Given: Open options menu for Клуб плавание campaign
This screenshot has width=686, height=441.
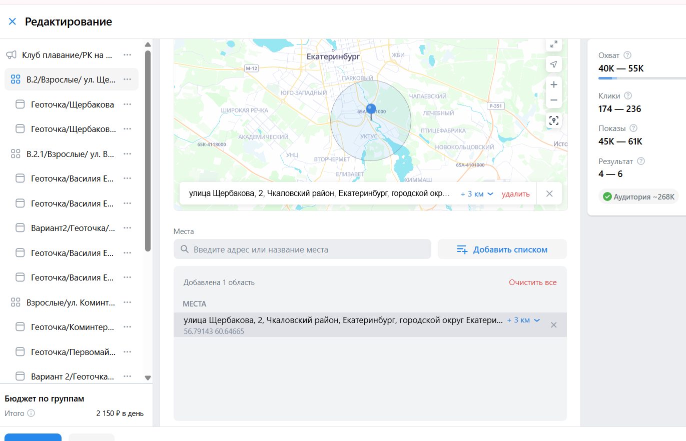Looking at the screenshot, I should 127,54.
